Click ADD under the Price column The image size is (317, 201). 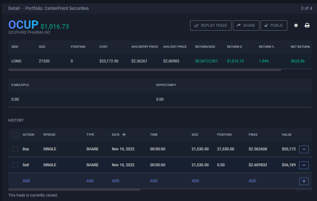tap(252, 181)
